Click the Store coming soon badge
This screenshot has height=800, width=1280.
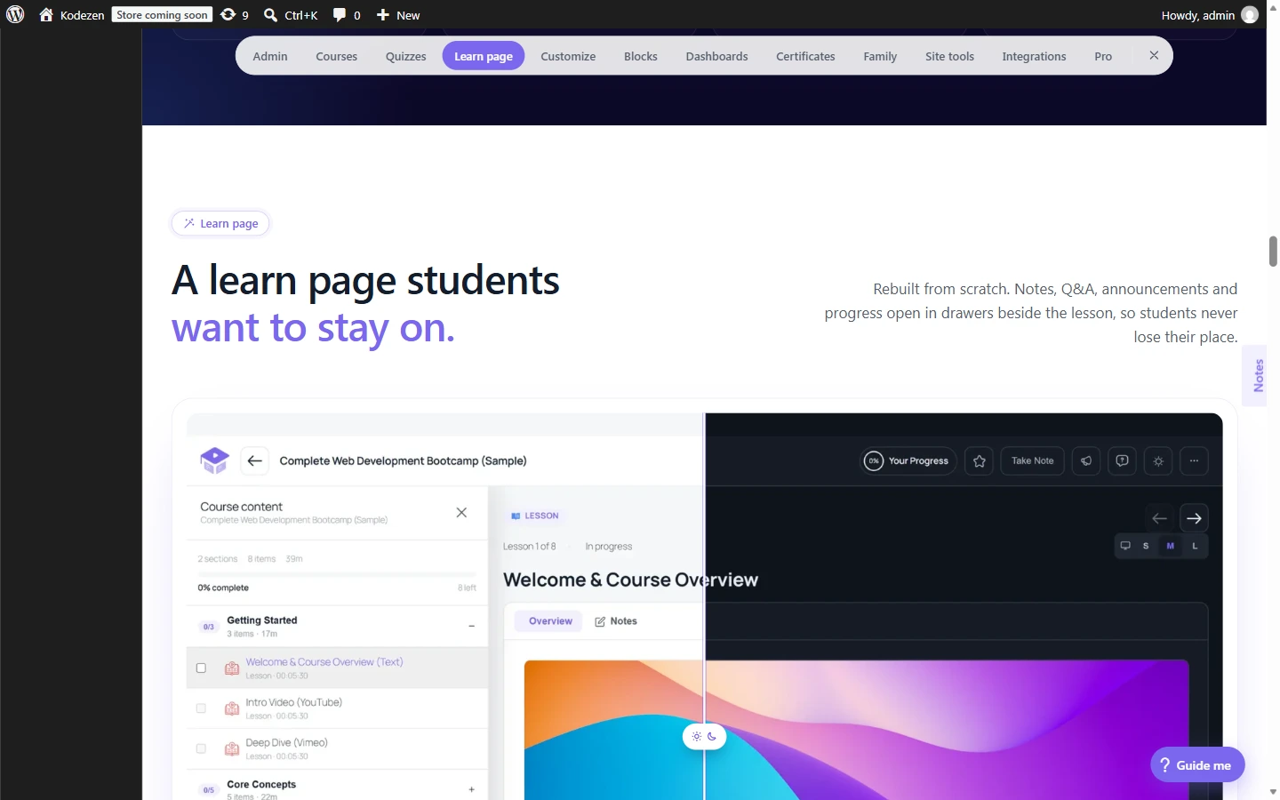(162, 15)
